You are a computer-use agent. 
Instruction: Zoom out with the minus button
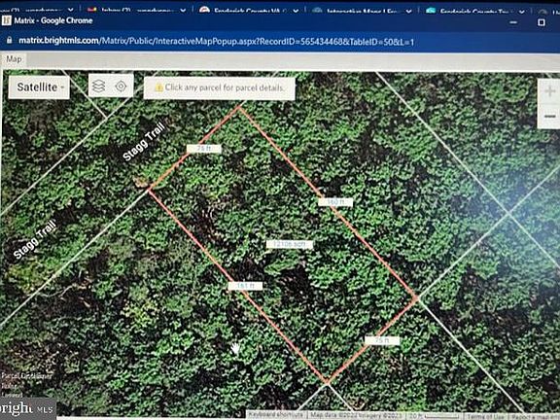coord(549,117)
